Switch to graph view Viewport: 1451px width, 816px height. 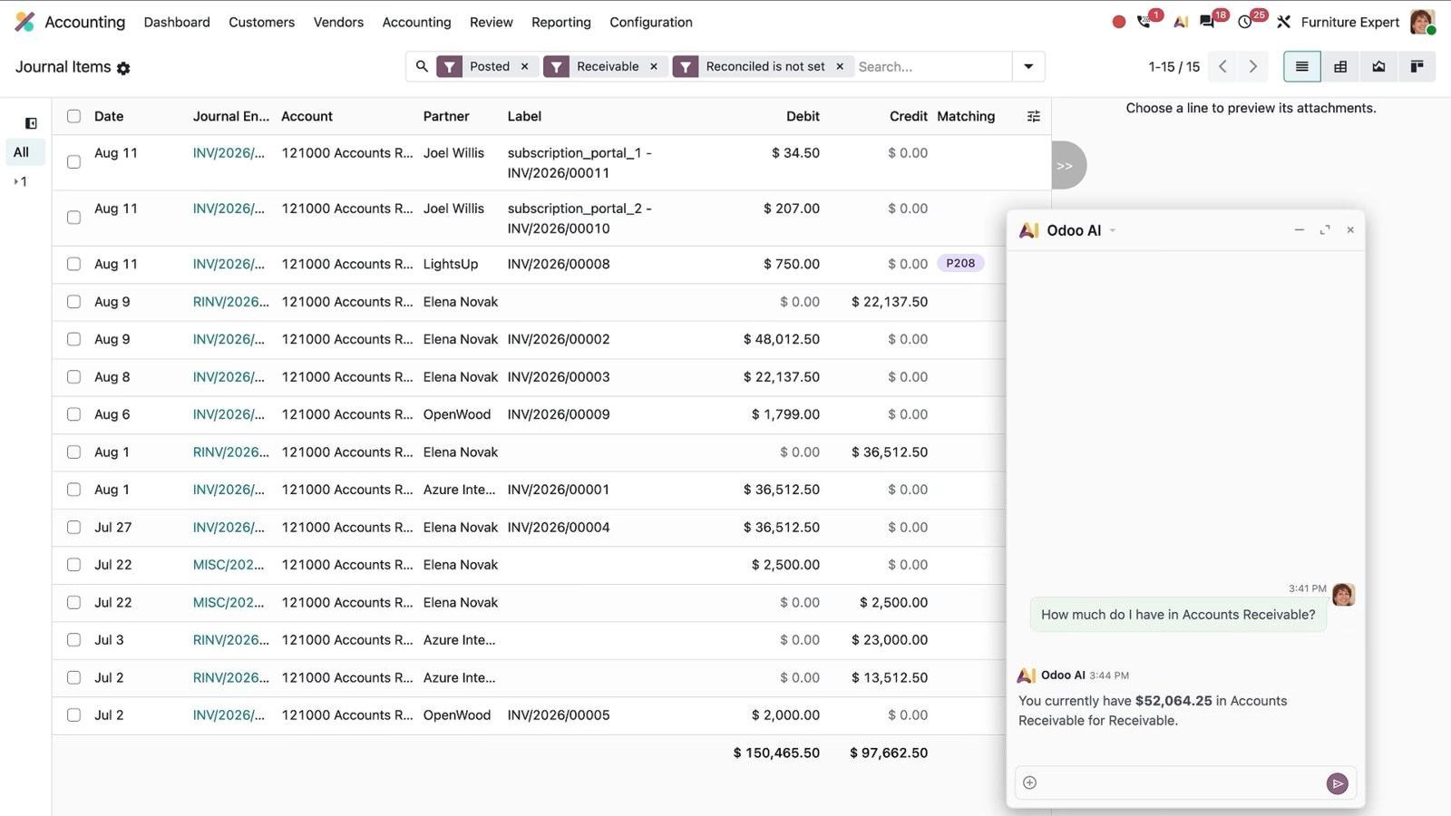[x=1378, y=66]
